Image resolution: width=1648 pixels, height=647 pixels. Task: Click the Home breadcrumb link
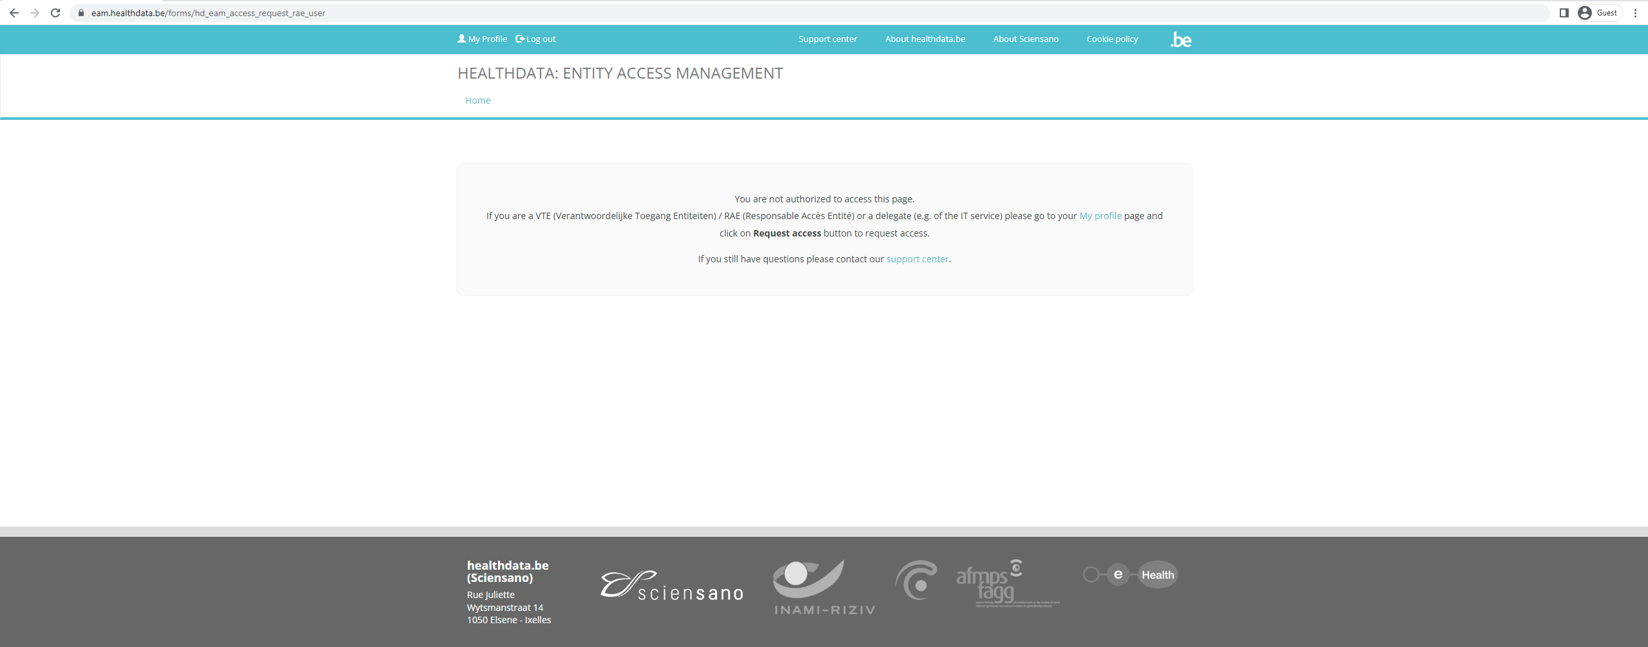coord(477,101)
